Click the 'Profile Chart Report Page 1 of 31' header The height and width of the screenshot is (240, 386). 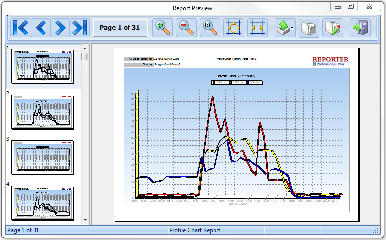(237, 59)
